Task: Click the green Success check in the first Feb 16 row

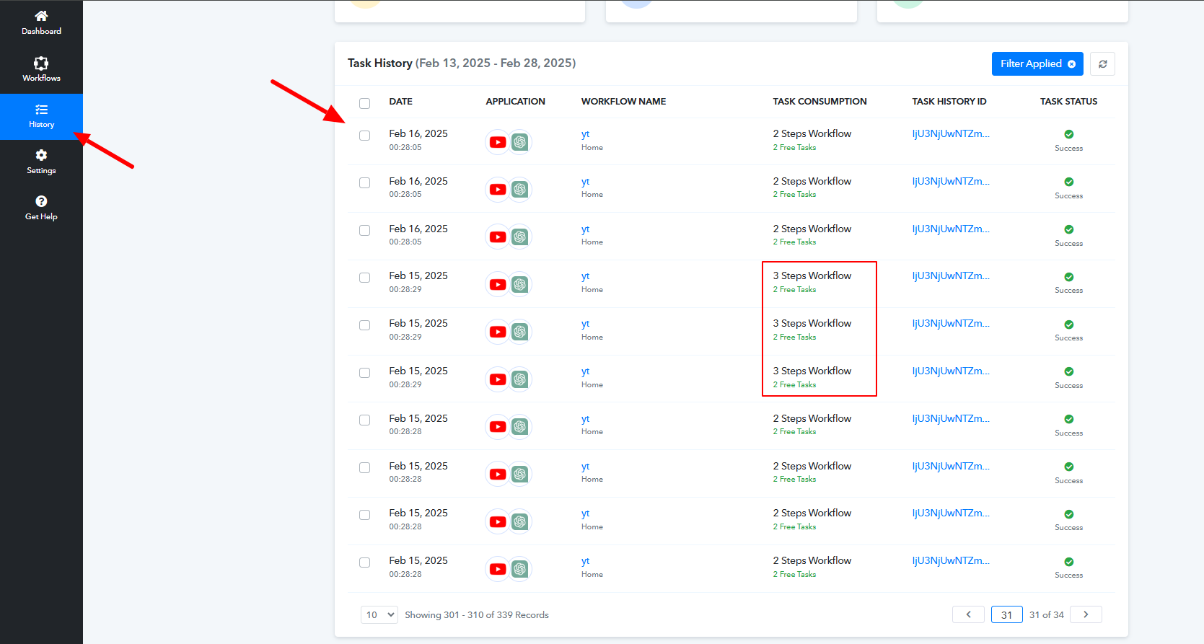Action: 1069,134
